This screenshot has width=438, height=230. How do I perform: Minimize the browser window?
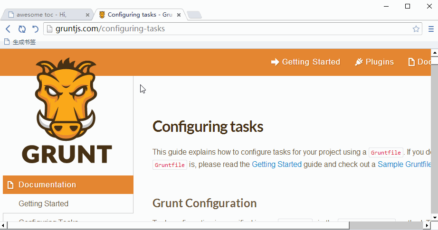pos(386,6)
